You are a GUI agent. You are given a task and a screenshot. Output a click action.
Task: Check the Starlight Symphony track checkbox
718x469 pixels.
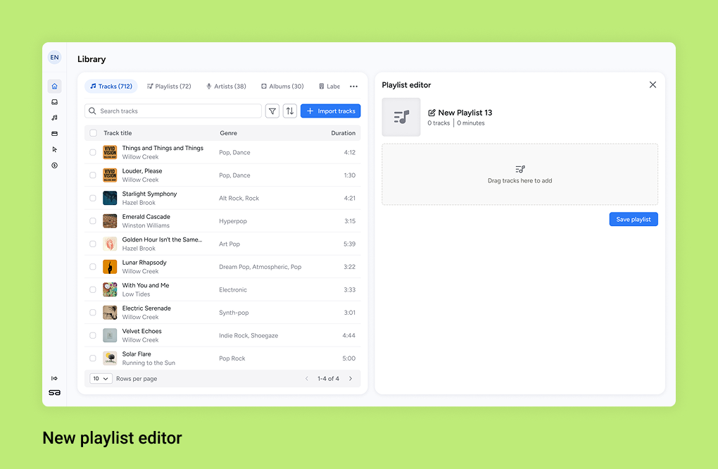pos(93,198)
